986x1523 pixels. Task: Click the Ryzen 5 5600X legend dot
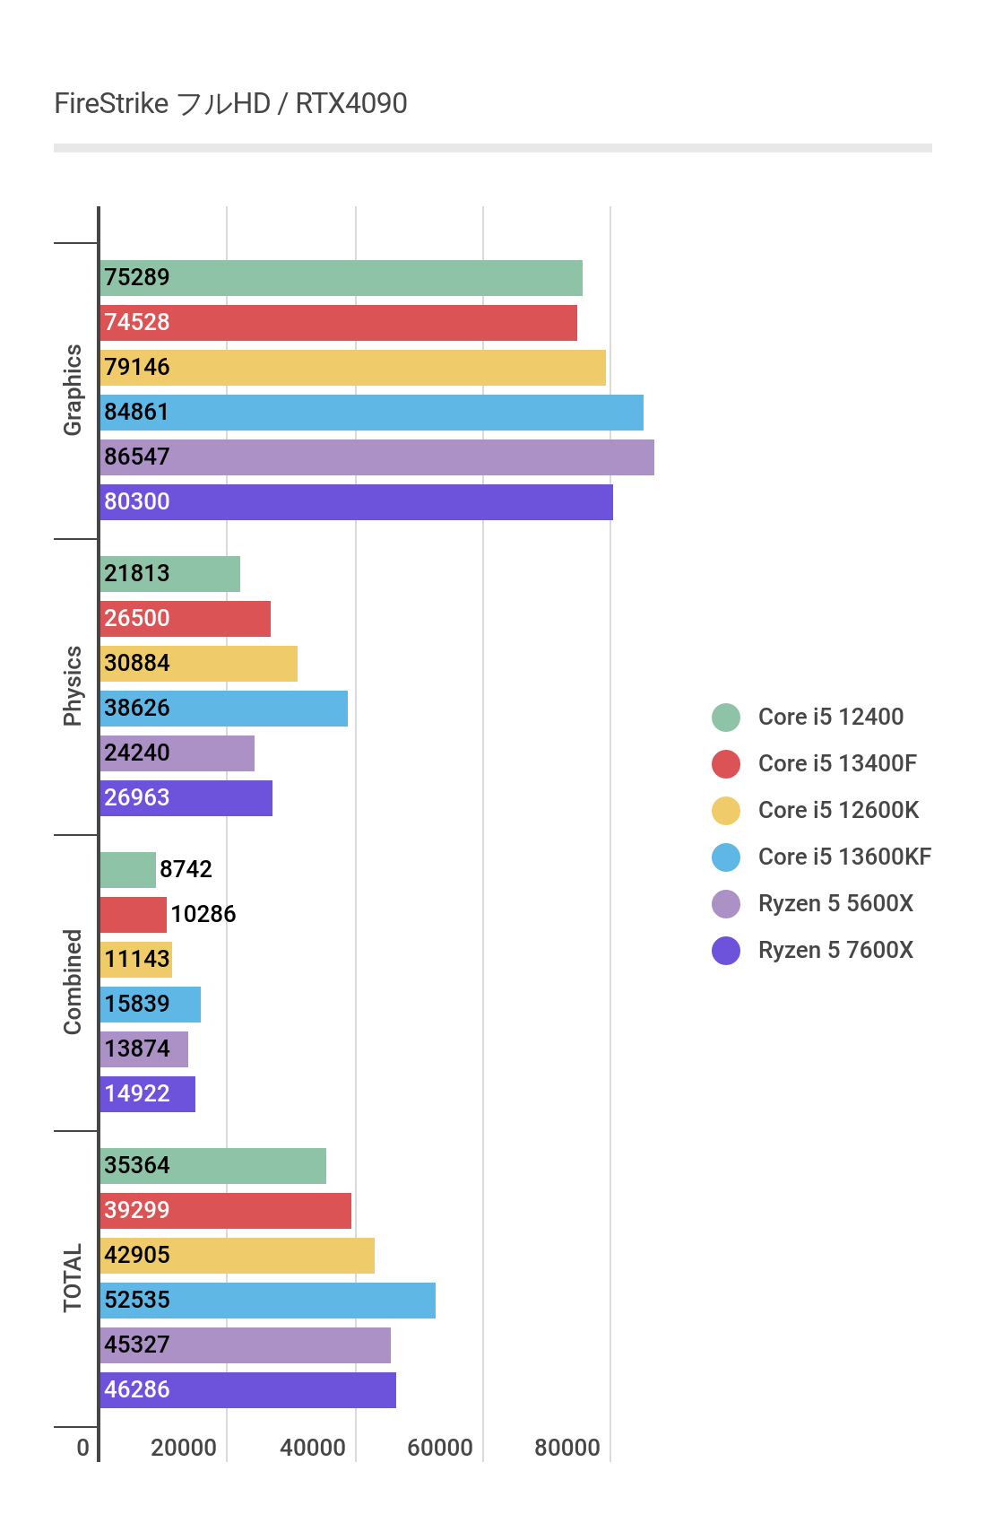click(726, 904)
